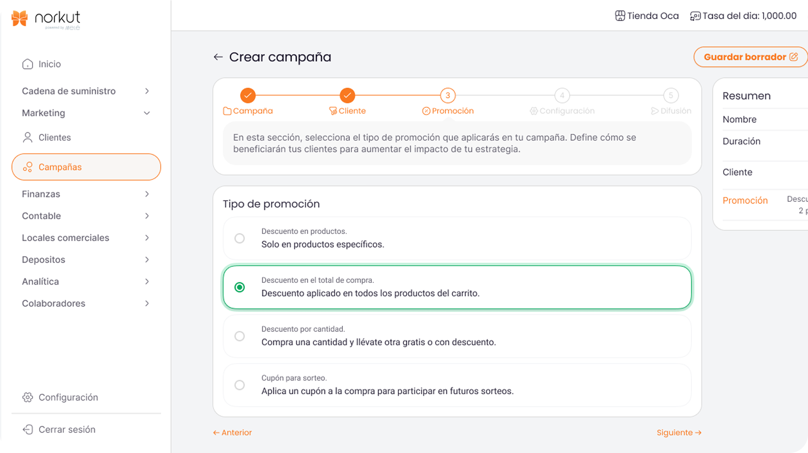This screenshot has height=453, width=808.
Task: Click the Tienda Oca store icon
Action: pos(620,16)
